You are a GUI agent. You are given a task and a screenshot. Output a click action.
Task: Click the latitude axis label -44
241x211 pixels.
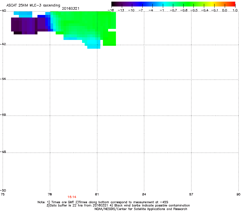coord(3,79)
